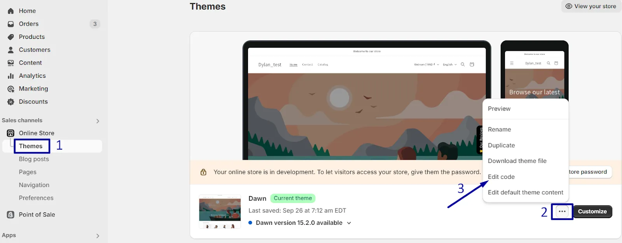Viewport: 622px width, 243px height.
Task: Click the Customers person icon
Action: (x=11, y=50)
